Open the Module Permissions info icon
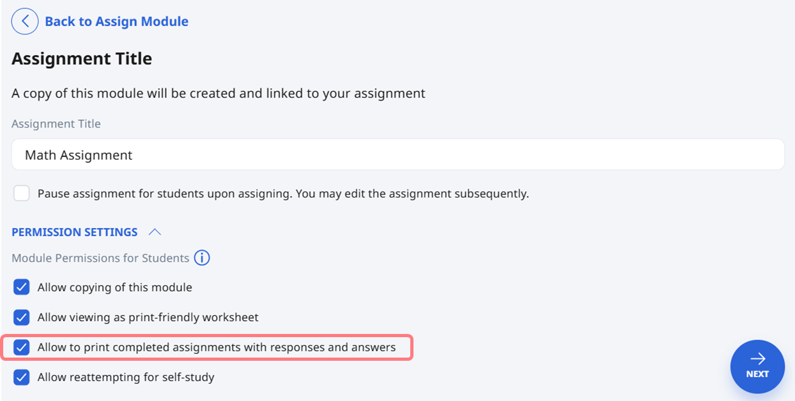Image resolution: width=795 pixels, height=401 pixels. [x=202, y=258]
